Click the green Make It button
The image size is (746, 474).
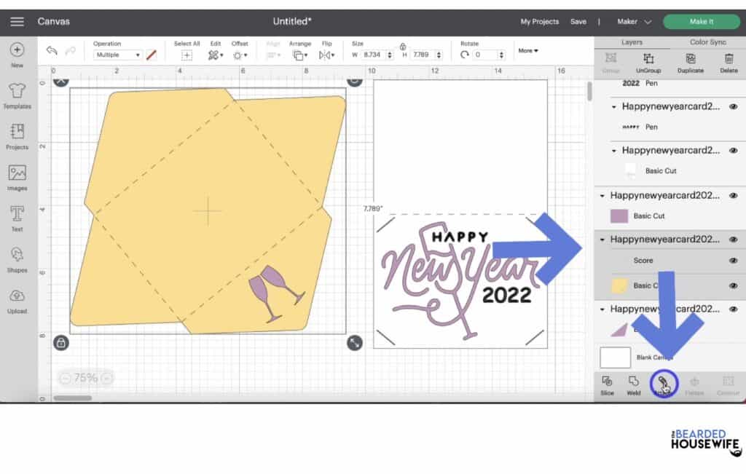[x=701, y=21]
